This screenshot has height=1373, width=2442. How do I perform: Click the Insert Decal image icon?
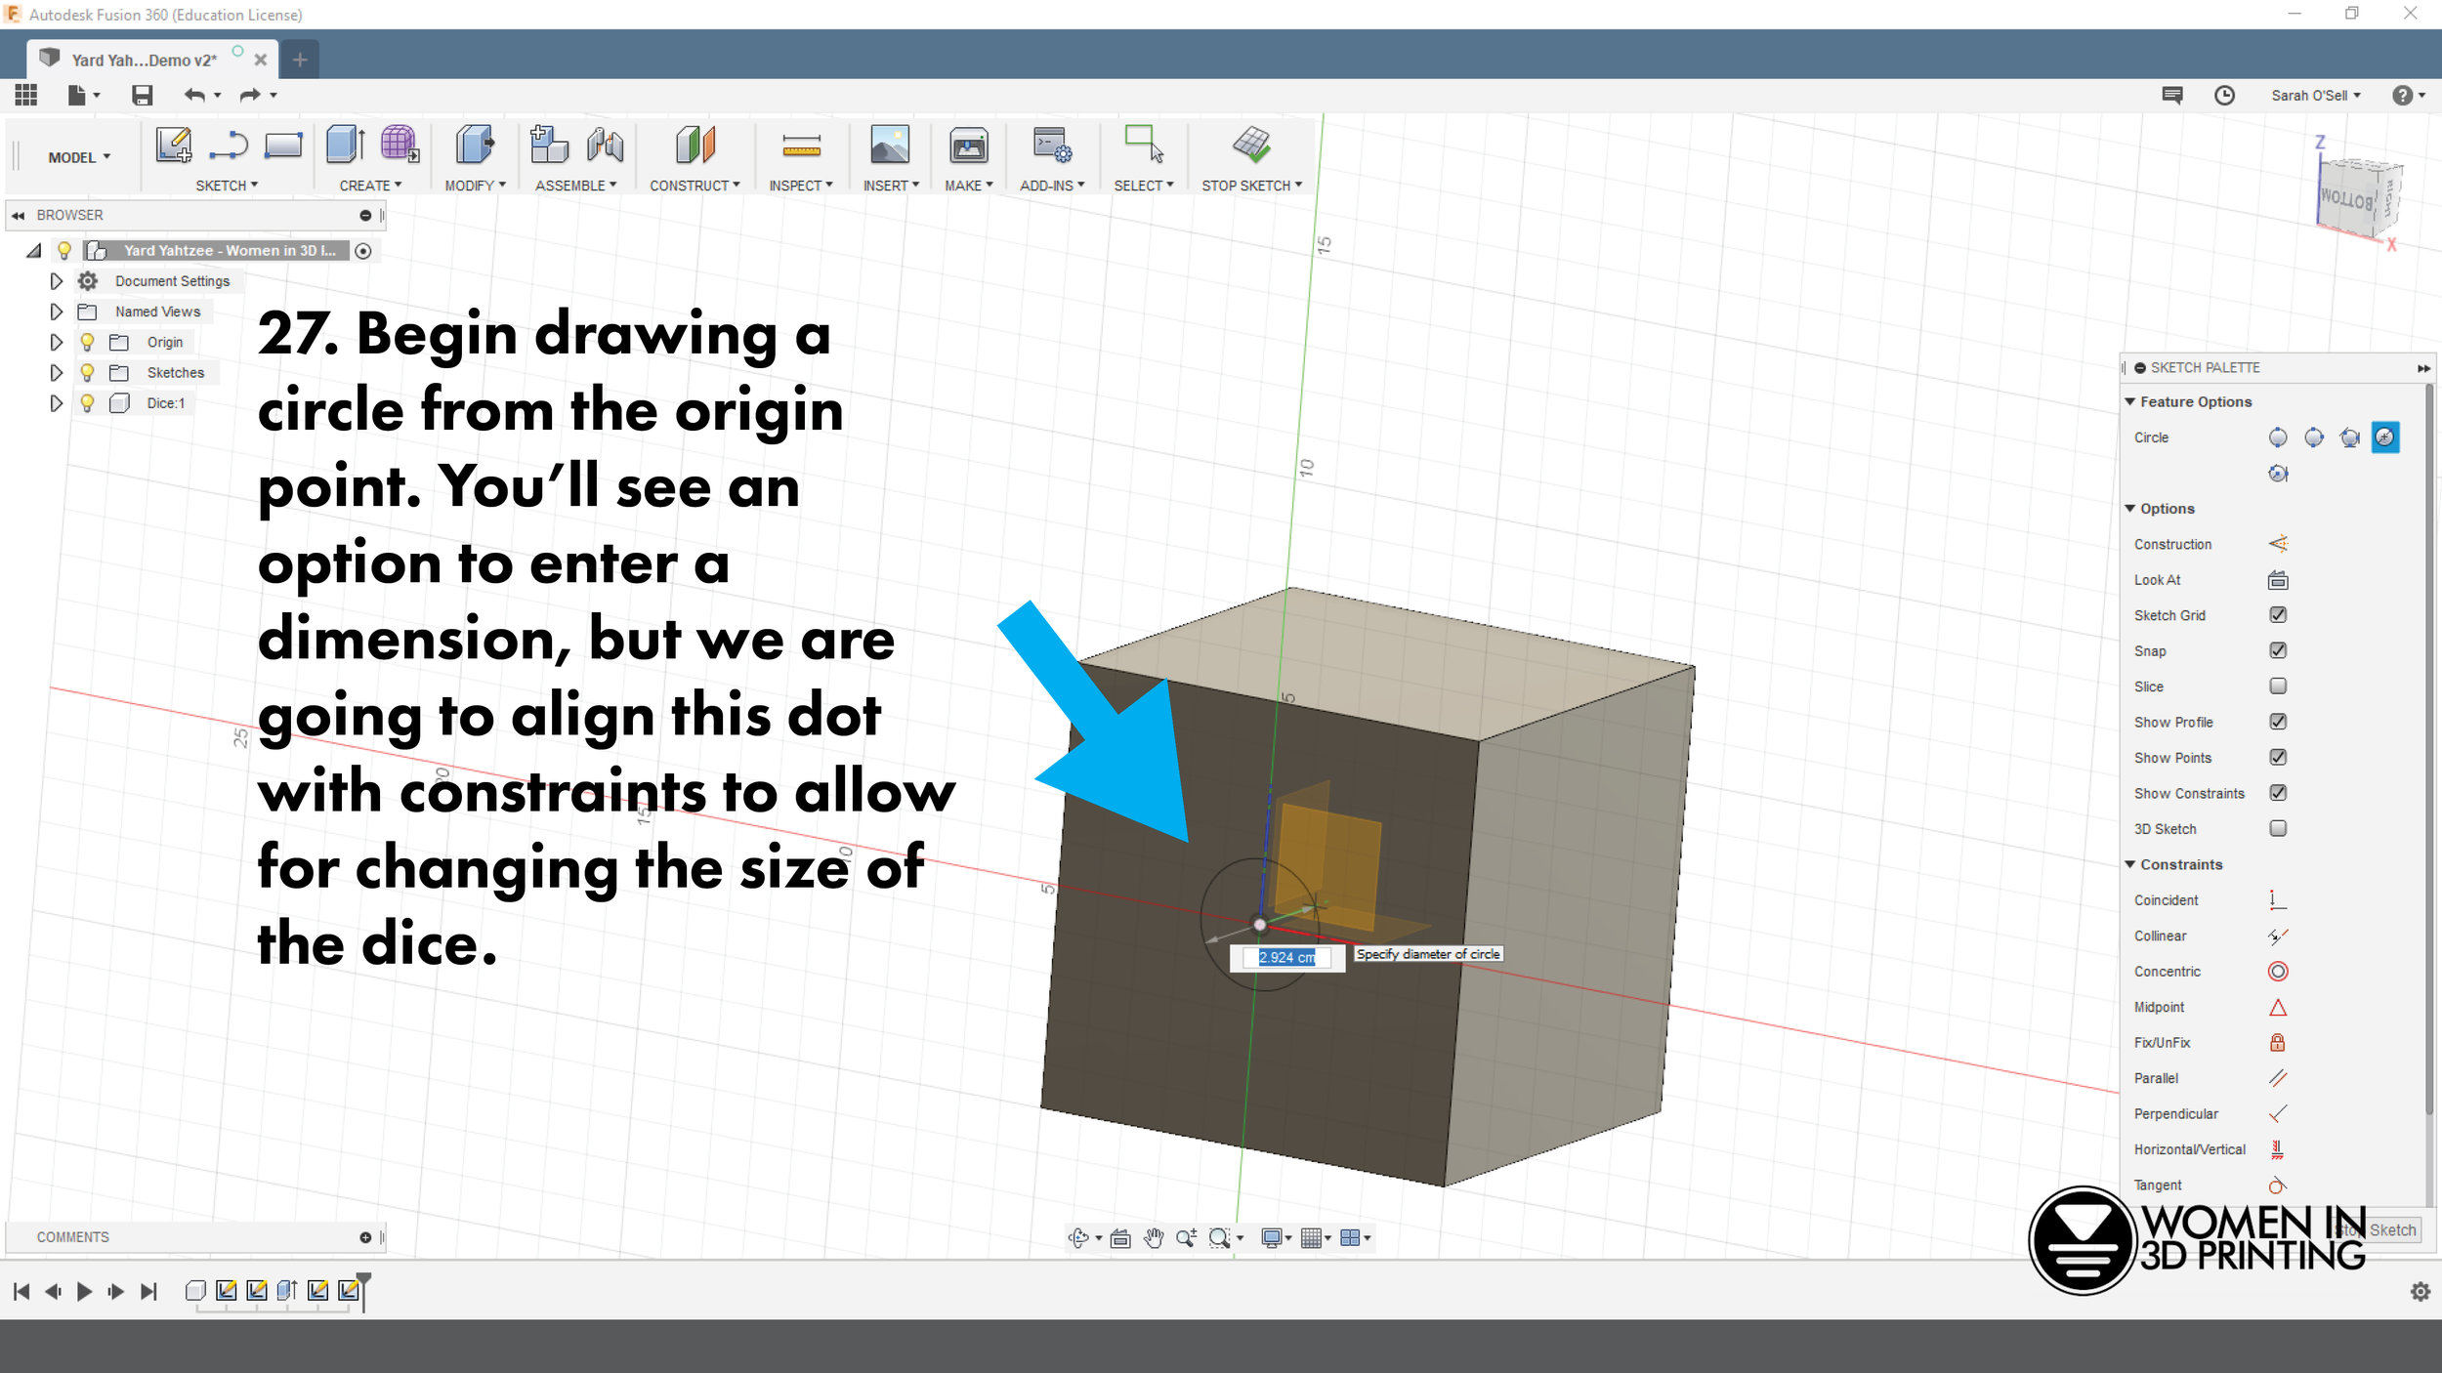(890, 145)
